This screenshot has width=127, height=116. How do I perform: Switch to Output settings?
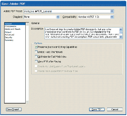tap(8, 32)
